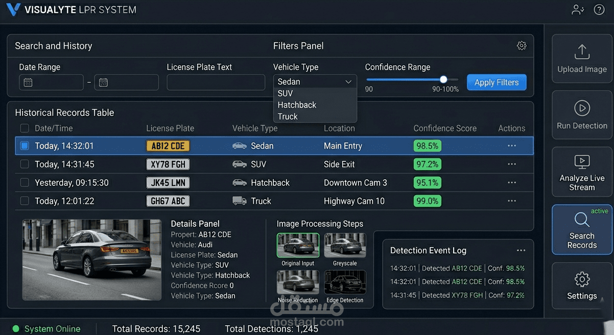
Task: Click the 14:31:45 detected XY78 FGH log entry
Action: [458, 295]
